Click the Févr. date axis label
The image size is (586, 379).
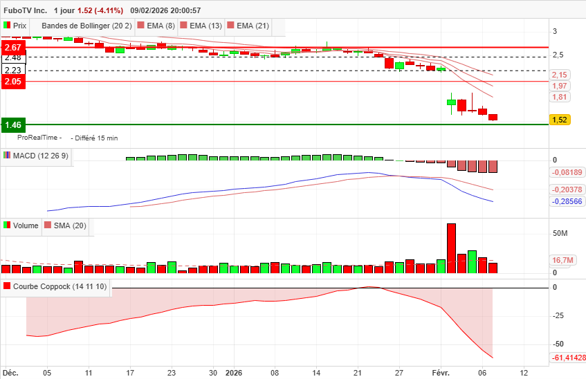pos(441,373)
